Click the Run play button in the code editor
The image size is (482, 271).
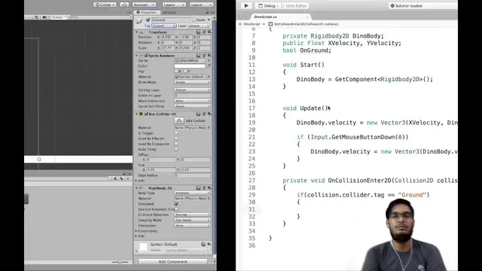click(246, 5)
